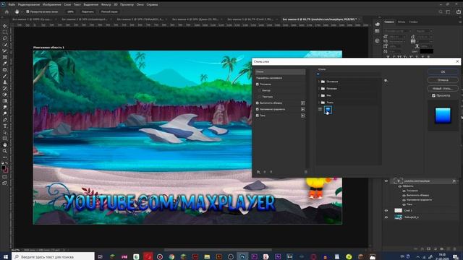
Task: Open the Окно menu
Action: pos(140,4)
